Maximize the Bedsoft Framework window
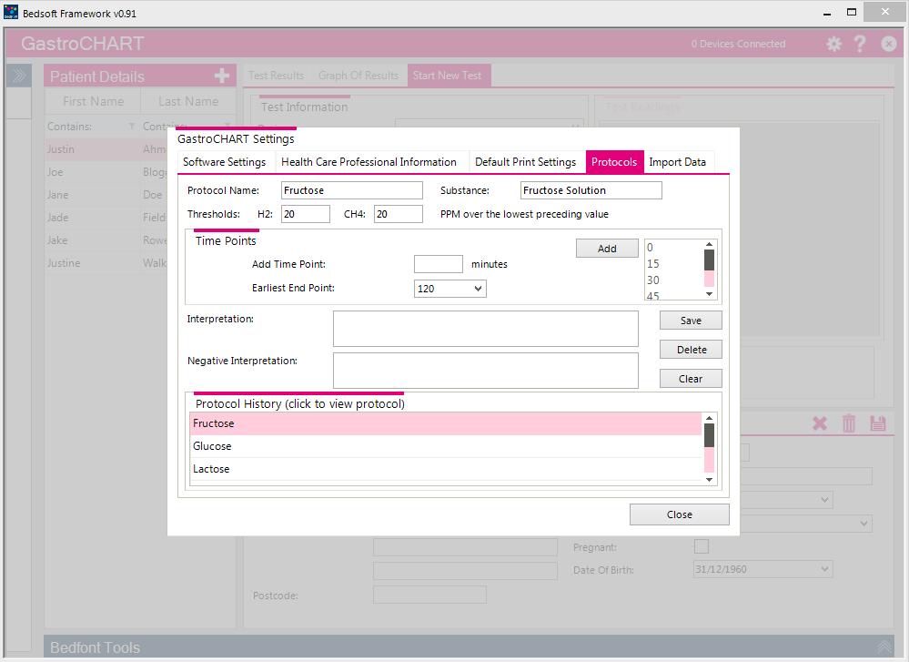The width and height of the screenshot is (909, 662). point(851,12)
